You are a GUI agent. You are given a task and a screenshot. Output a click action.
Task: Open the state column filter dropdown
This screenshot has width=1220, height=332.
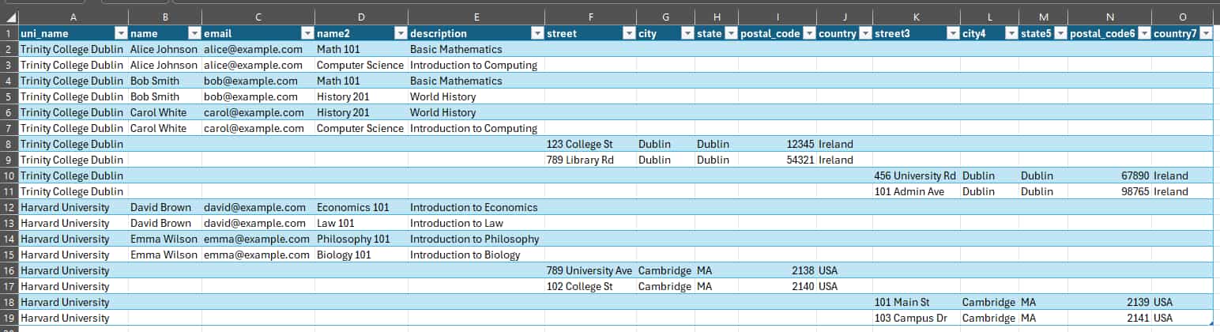tap(730, 33)
